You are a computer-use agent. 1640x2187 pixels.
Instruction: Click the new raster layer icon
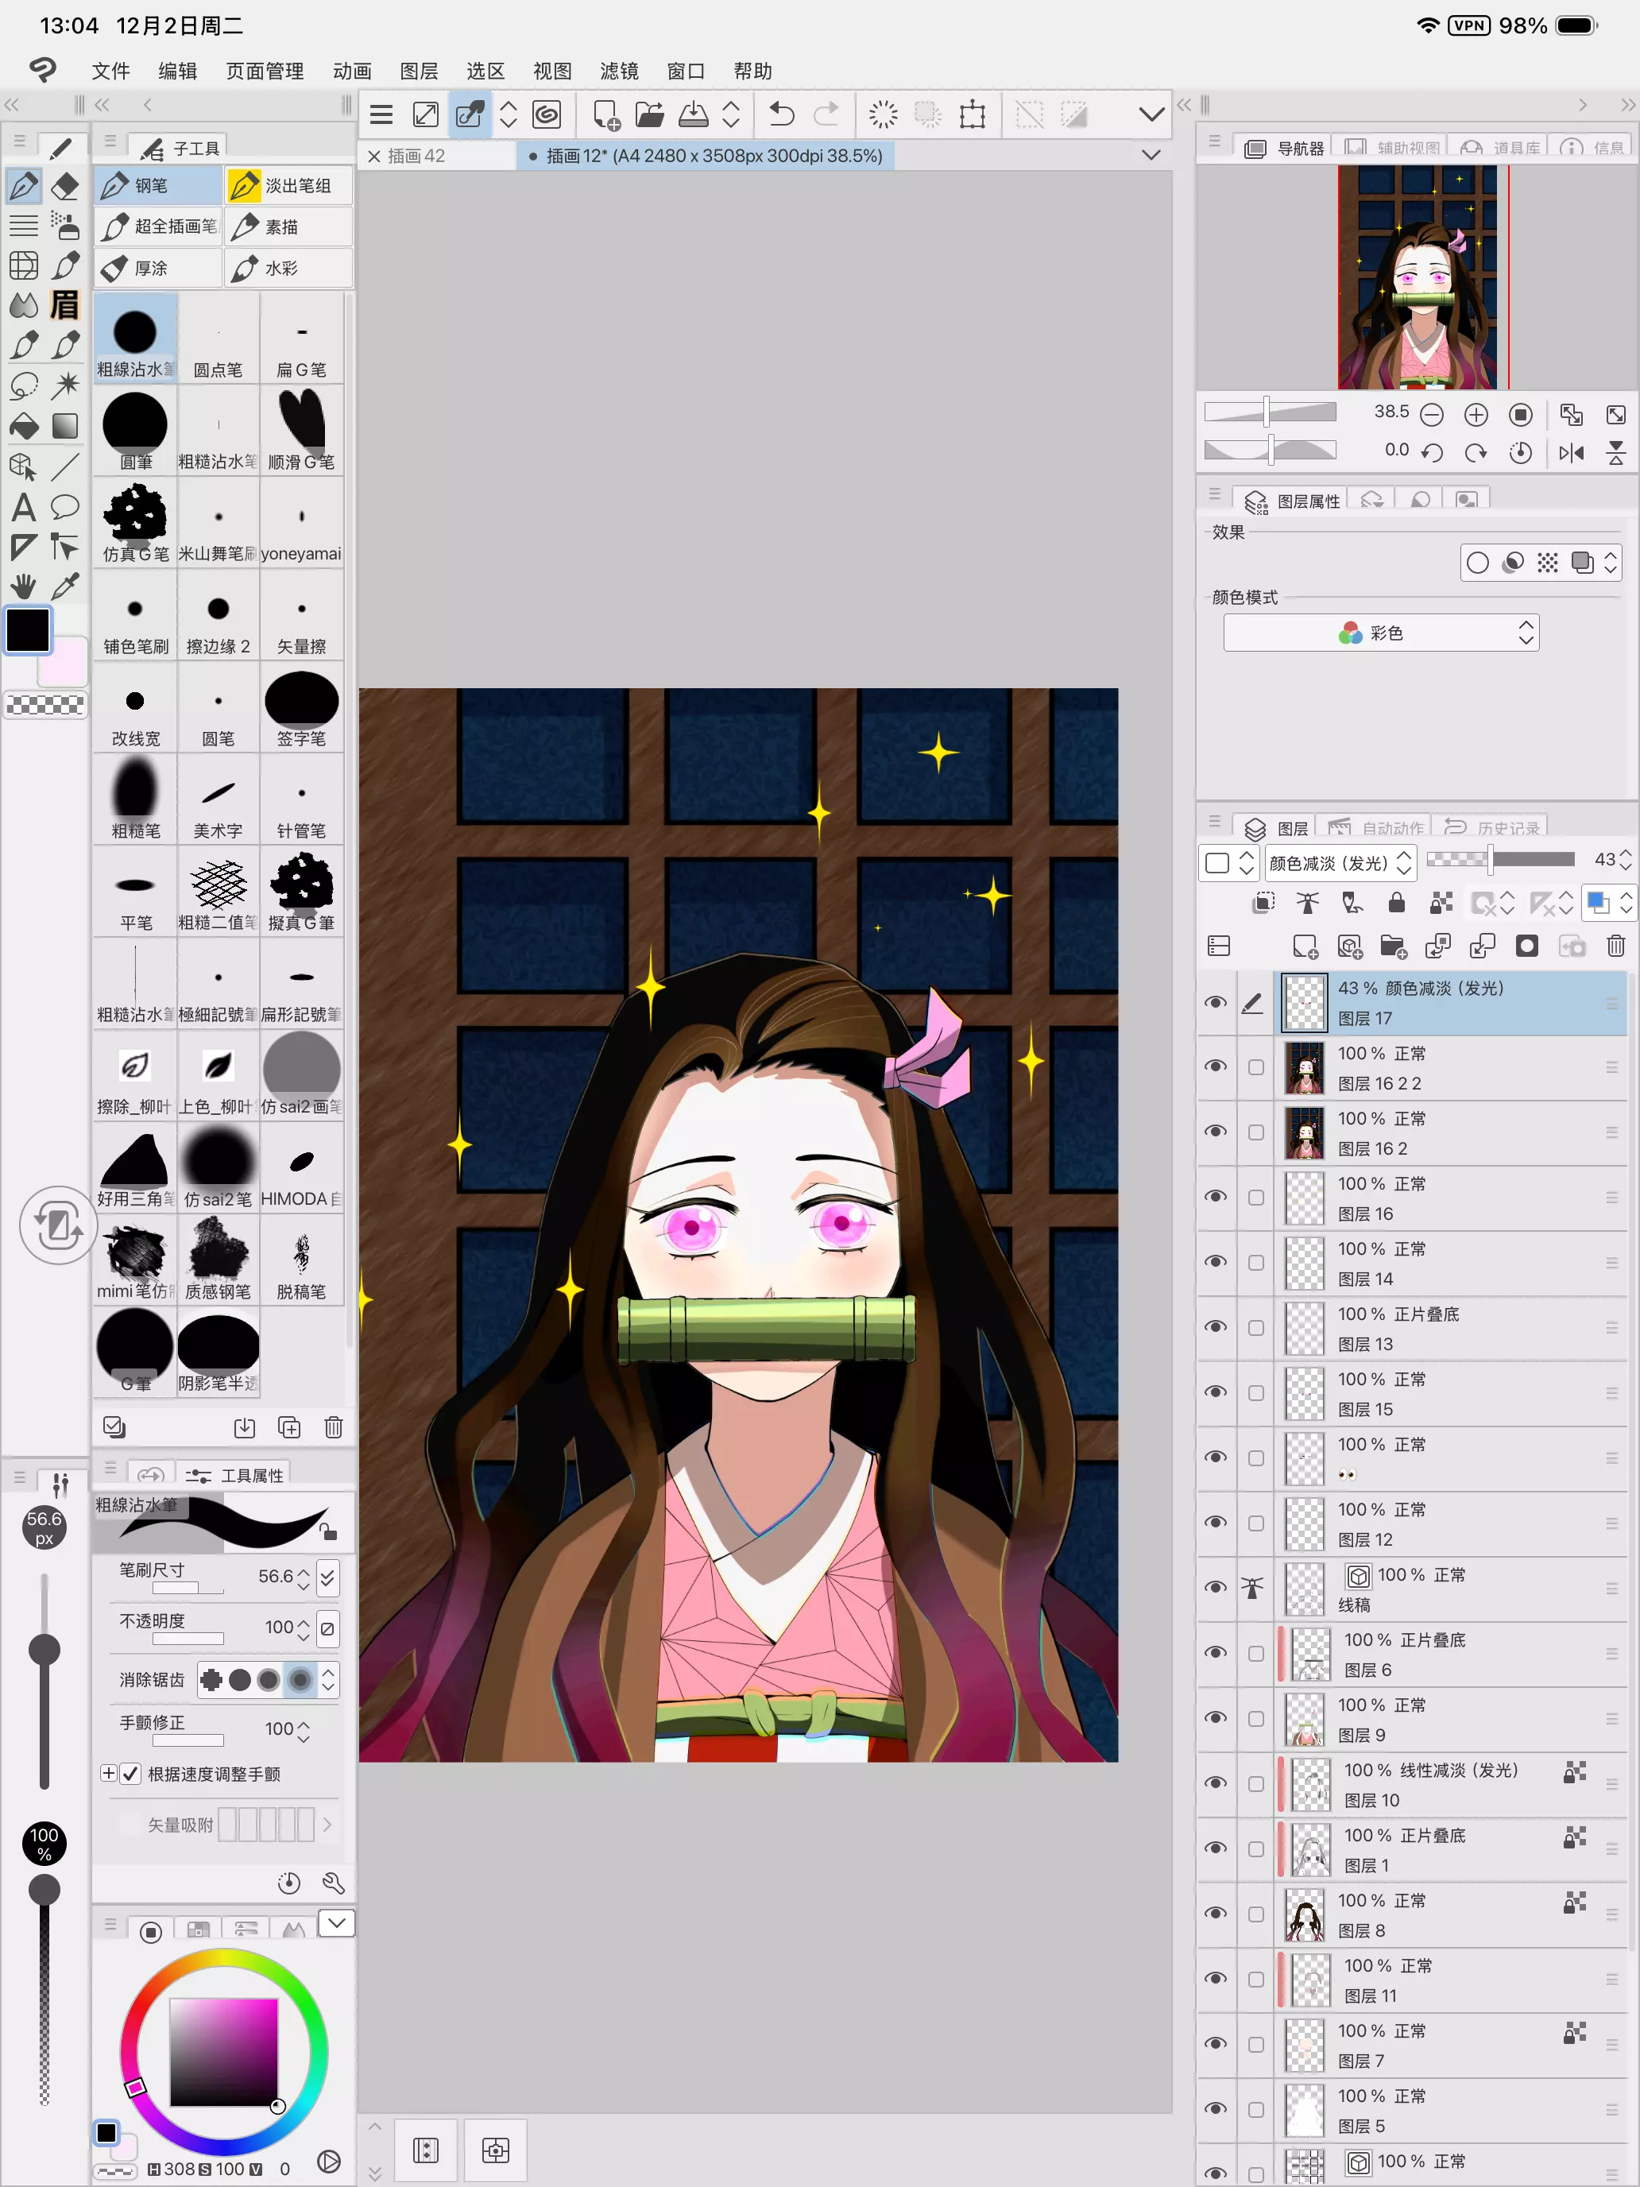[x=1305, y=946]
